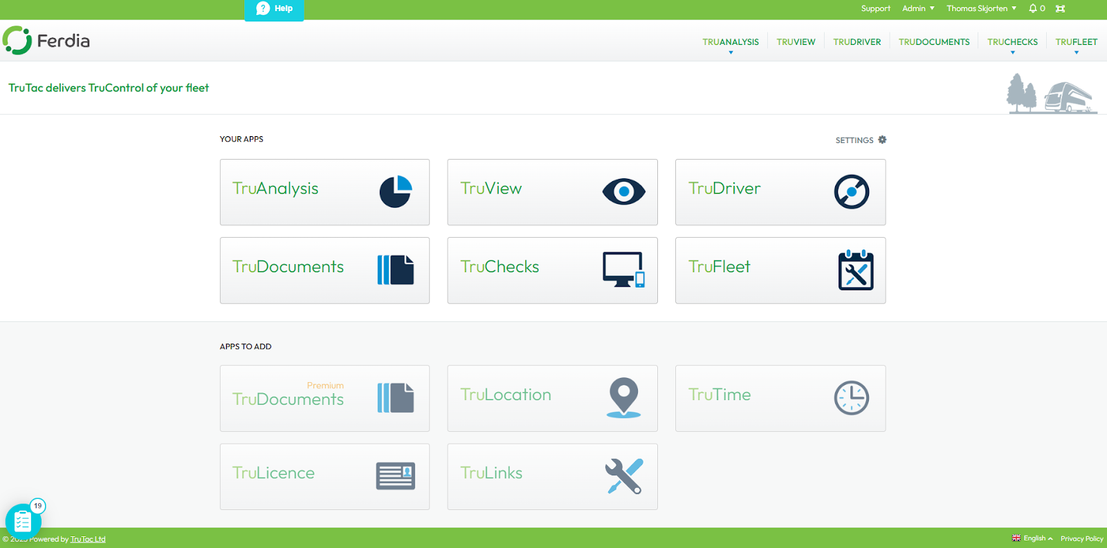Click the icon right of the notification count

click(1060, 8)
